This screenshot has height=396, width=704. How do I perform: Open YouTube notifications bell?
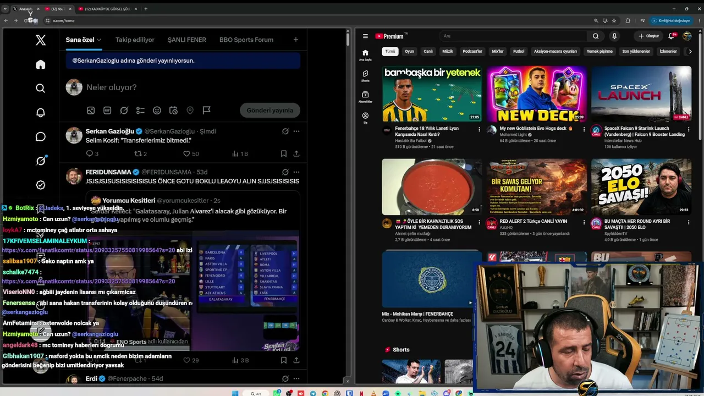pyautogui.click(x=671, y=36)
